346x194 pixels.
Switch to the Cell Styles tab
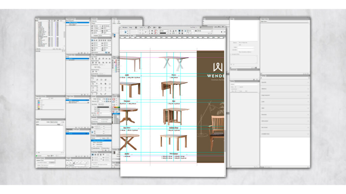pos(76,129)
